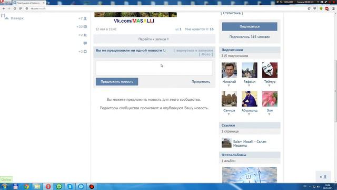
Task: Expand the arrow under Теймур
Action: [x=269, y=85]
